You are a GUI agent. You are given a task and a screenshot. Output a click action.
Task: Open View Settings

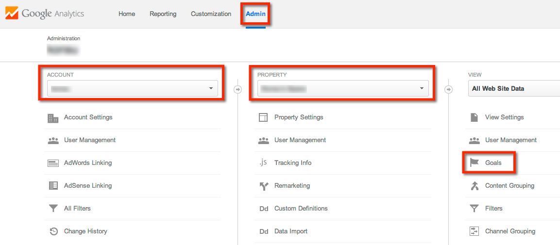tap(504, 117)
